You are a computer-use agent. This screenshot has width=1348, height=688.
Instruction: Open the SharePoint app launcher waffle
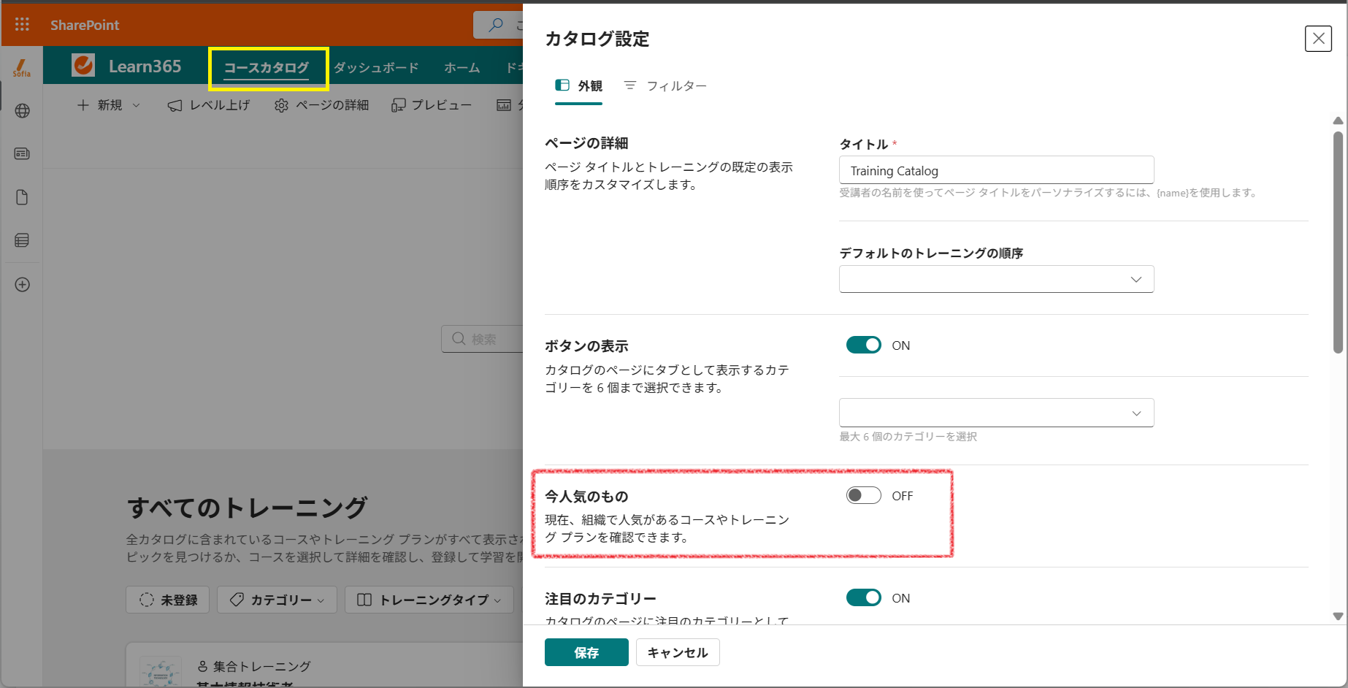point(22,25)
